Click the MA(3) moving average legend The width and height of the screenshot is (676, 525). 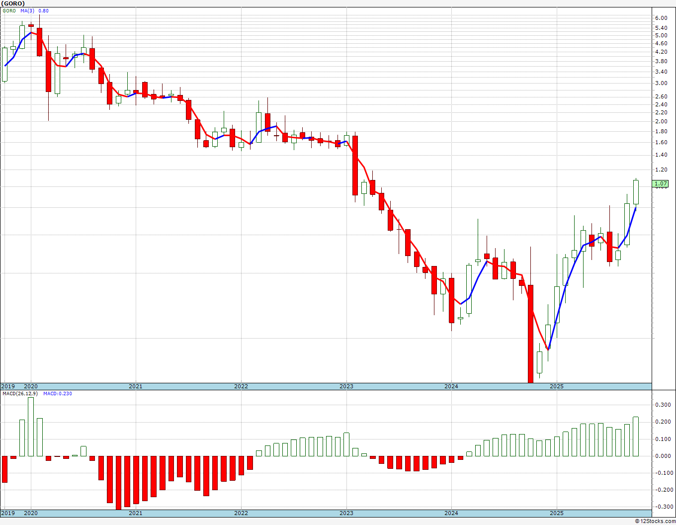[28, 10]
